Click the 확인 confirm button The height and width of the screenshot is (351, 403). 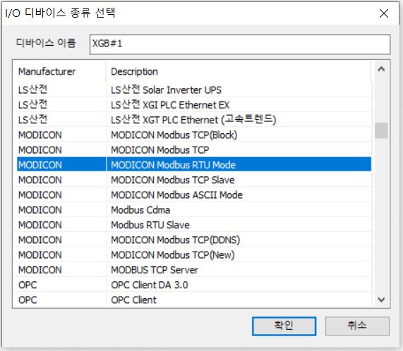coord(284,326)
